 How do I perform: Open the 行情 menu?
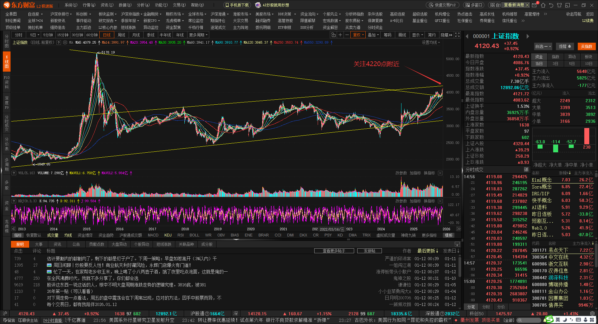(89, 5)
